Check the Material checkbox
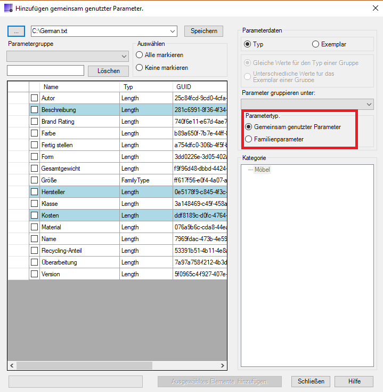Image resolution: width=383 pixels, height=392 pixels. (35, 227)
